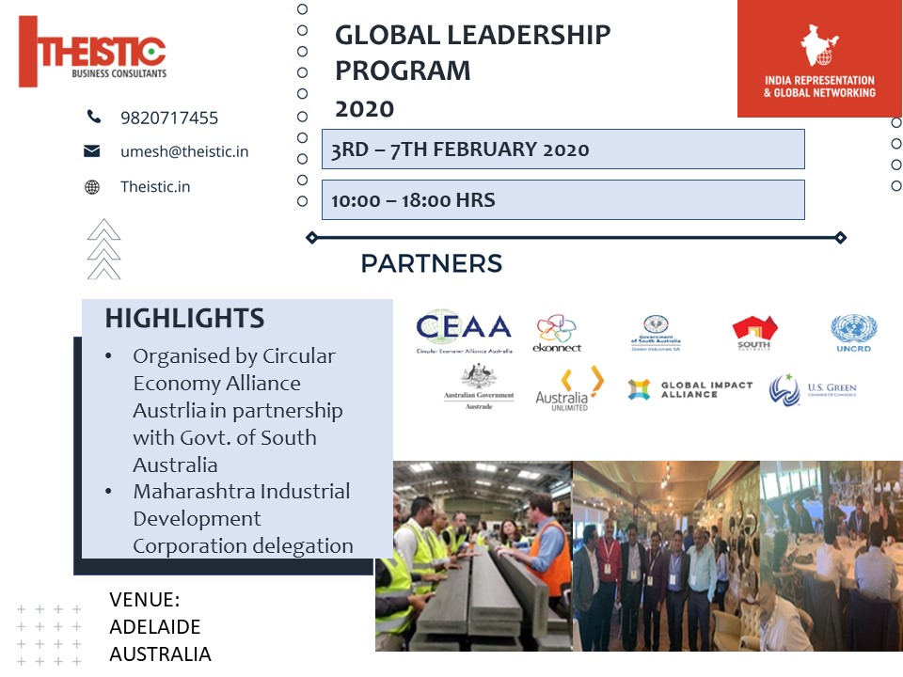Click the Government of South Australia logo
Image resolution: width=903 pixels, height=677 pixels.
coord(656,333)
